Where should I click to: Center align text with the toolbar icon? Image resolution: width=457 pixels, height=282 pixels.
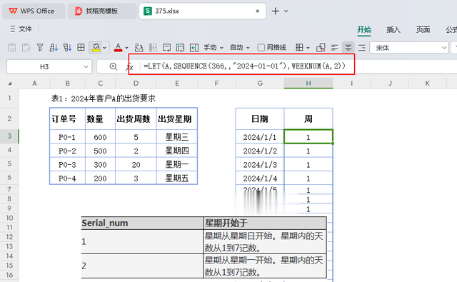pyautogui.click(x=348, y=48)
